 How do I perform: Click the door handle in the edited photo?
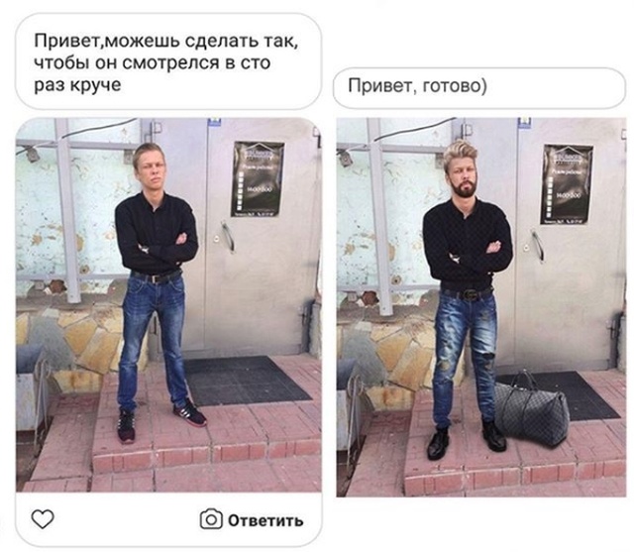click(x=537, y=246)
